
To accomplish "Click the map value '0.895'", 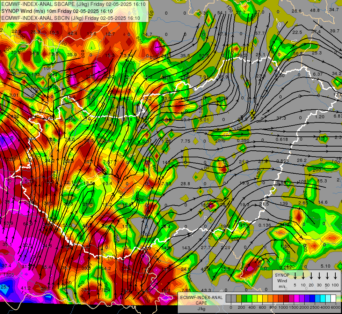I will tap(283, 161).
